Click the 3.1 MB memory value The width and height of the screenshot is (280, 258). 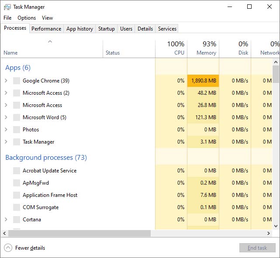point(208,142)
